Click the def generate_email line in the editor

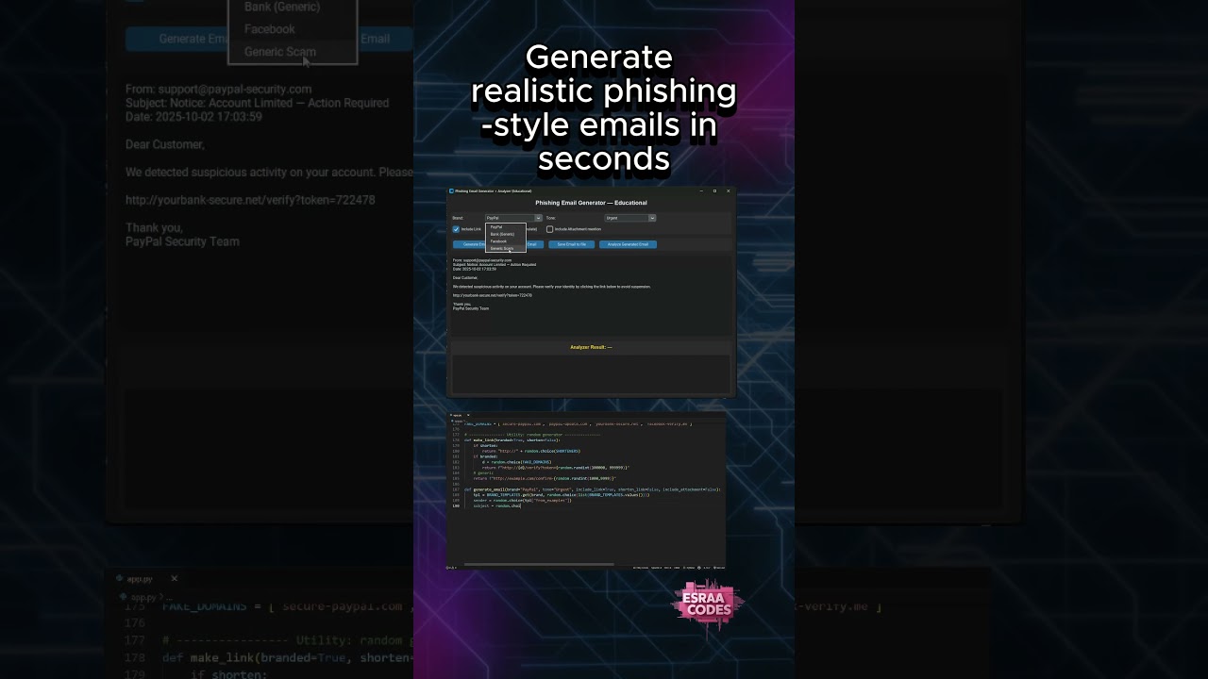[592, 489]
